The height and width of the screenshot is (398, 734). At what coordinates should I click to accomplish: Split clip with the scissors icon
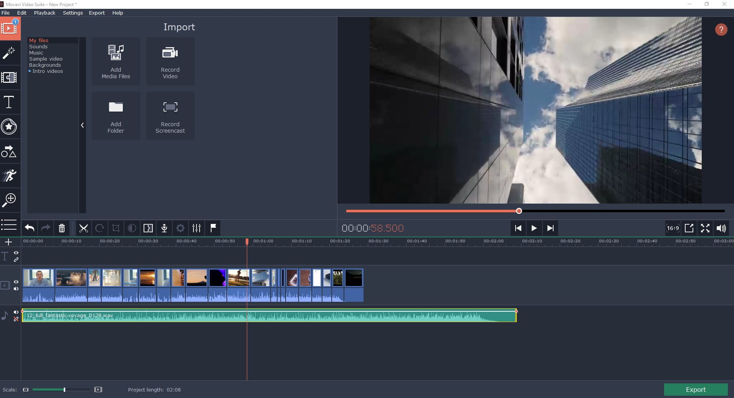(x=83, y=228)
